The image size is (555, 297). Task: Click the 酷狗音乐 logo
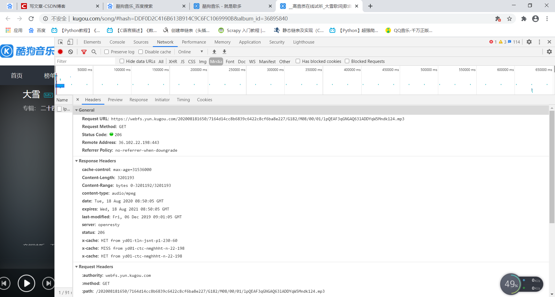pos(27,51)
